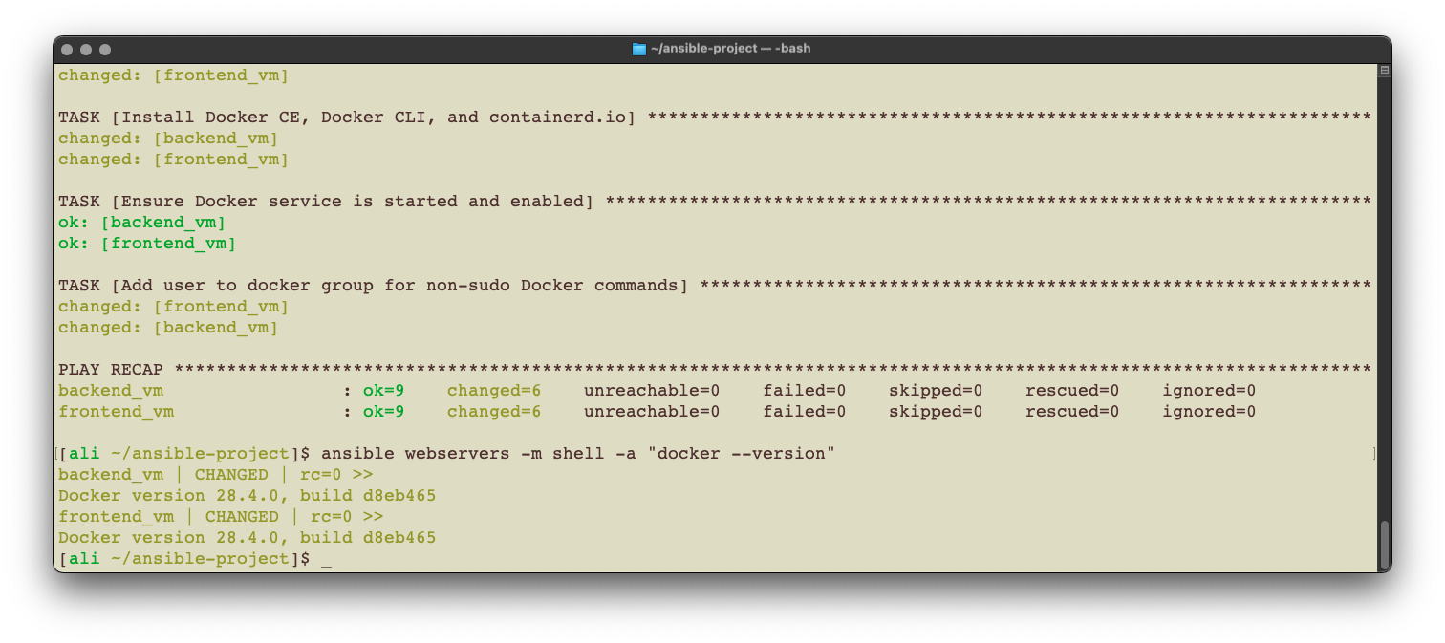
Task: Click the Docker version line under frontend_vm
Action: (x=247, y=538)
